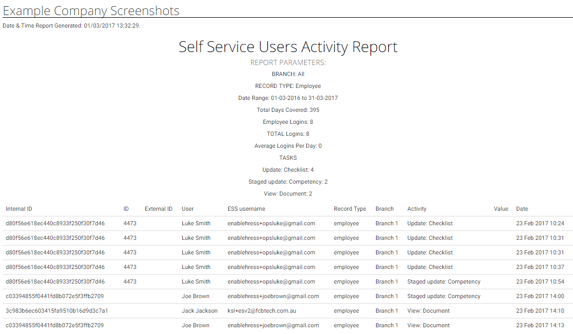Image resolution: width=573 pixels, height=334 pixels.
Task: Click the "Value" column header
Action: coord(501,209)
